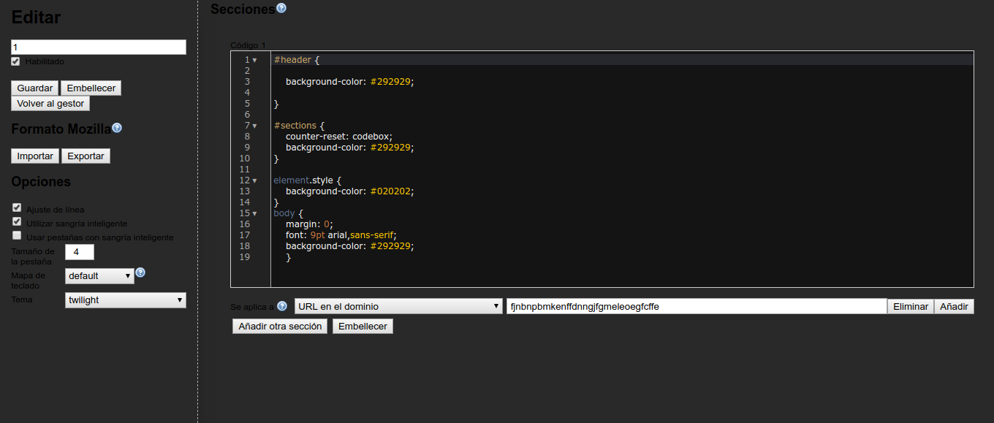Image resolution: width=994 pixels, height=423 pixels.
Task: Enable Usar pestañas con sangría inteligente
Action: [x=15, y=237]
